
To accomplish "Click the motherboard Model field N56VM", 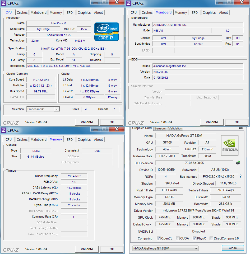I will coord(182,31).
